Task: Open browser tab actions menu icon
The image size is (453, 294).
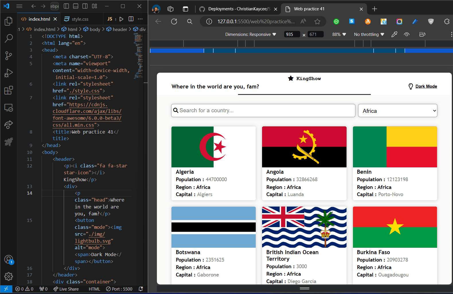Action: click(186, 9)
